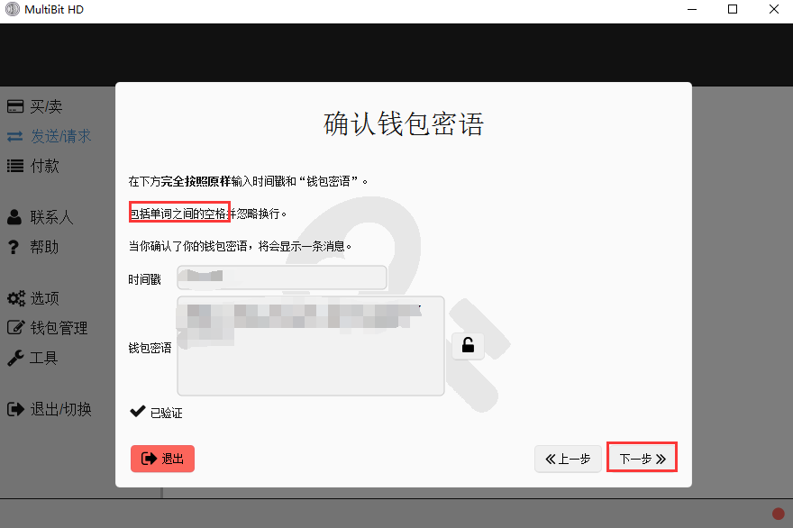Click the transfer arrows icon beside 发送/请求
The image size is (793, 528).
coord(15,137)
